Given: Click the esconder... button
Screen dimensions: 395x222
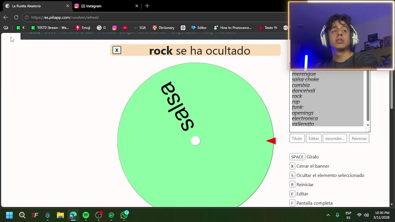Looking at the screenshot, I should pos(335,138).
